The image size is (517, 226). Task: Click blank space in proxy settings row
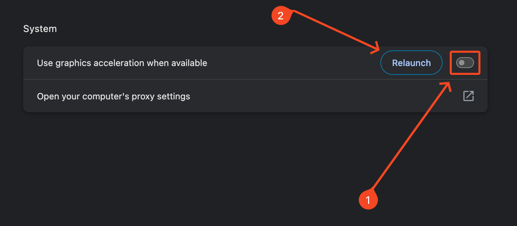[x=324, y=96]
